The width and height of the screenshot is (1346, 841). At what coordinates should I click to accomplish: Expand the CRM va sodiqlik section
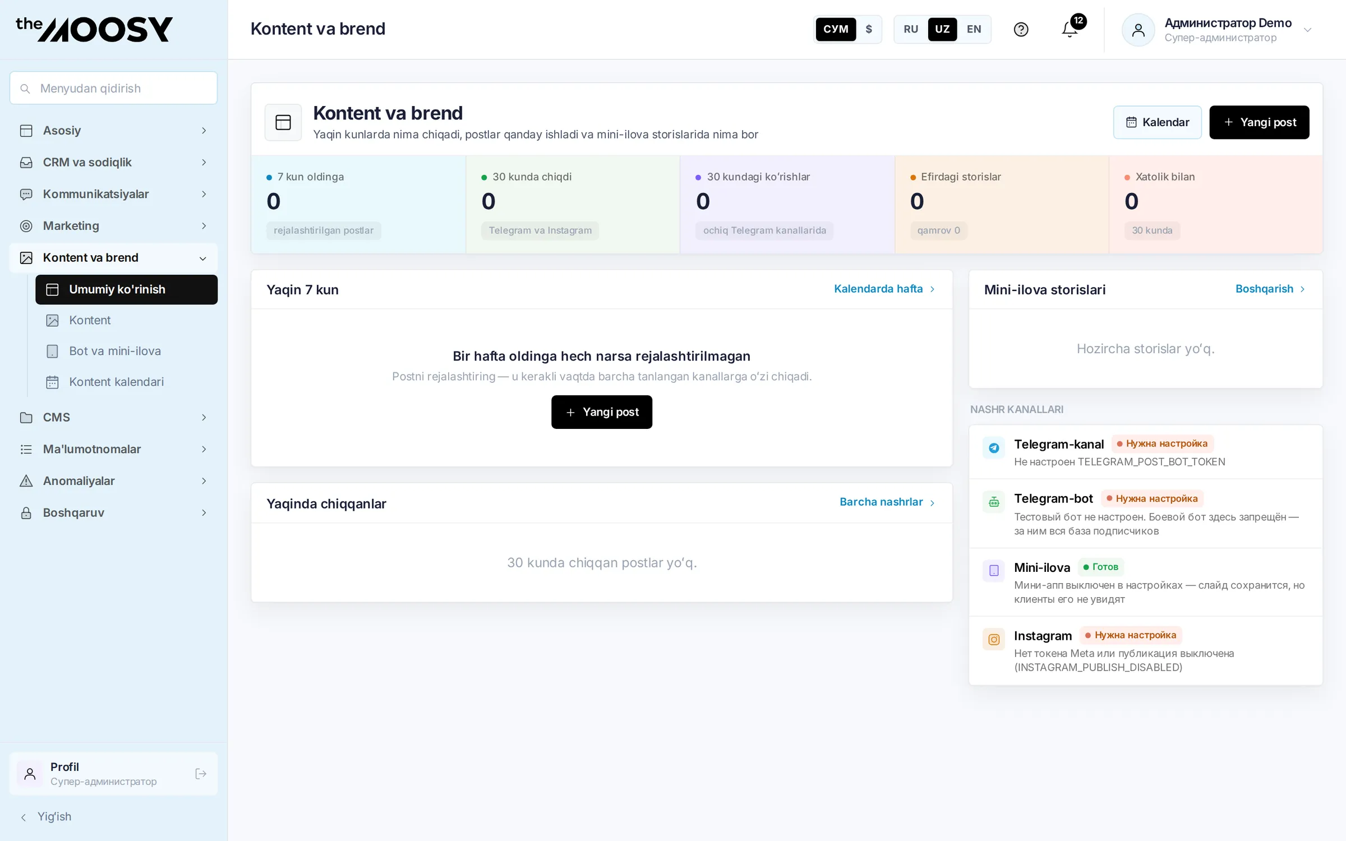pos(113,163)
